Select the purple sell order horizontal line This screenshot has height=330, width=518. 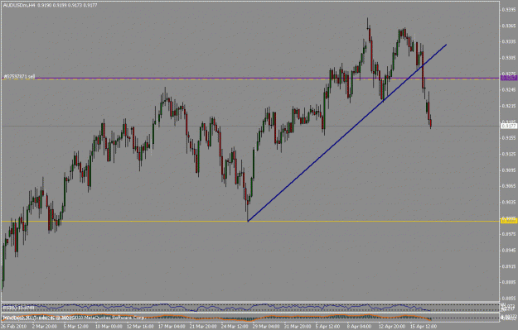tap(251, 79)
